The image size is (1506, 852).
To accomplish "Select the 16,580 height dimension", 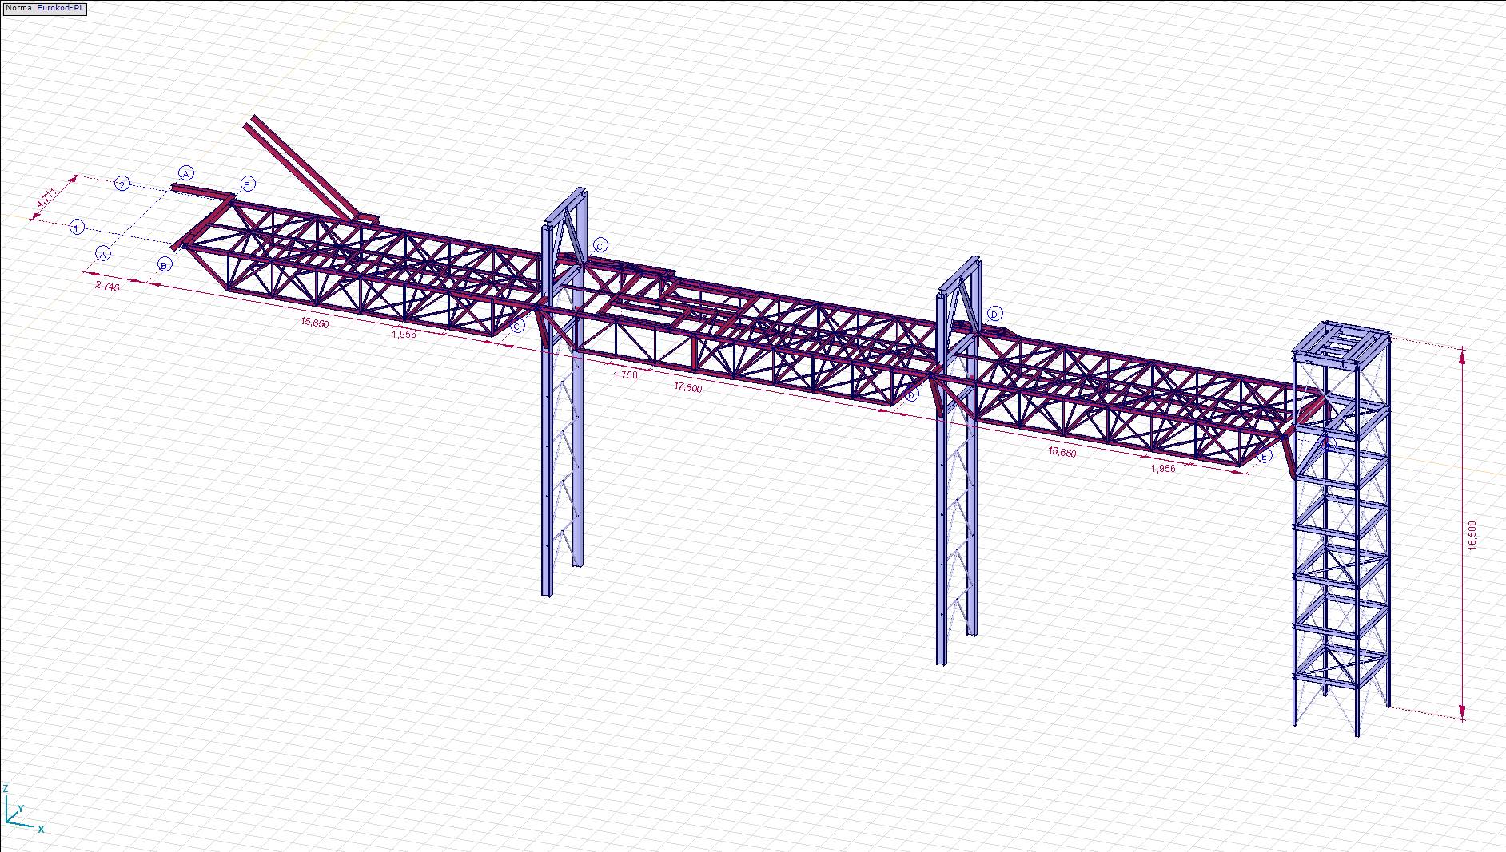I will [x=1472, y=533].
